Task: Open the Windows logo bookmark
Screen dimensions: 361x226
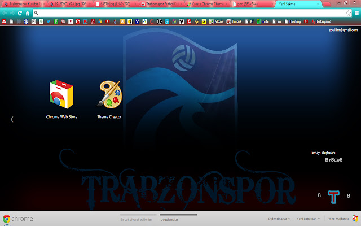Action: [x=100, y=21]
